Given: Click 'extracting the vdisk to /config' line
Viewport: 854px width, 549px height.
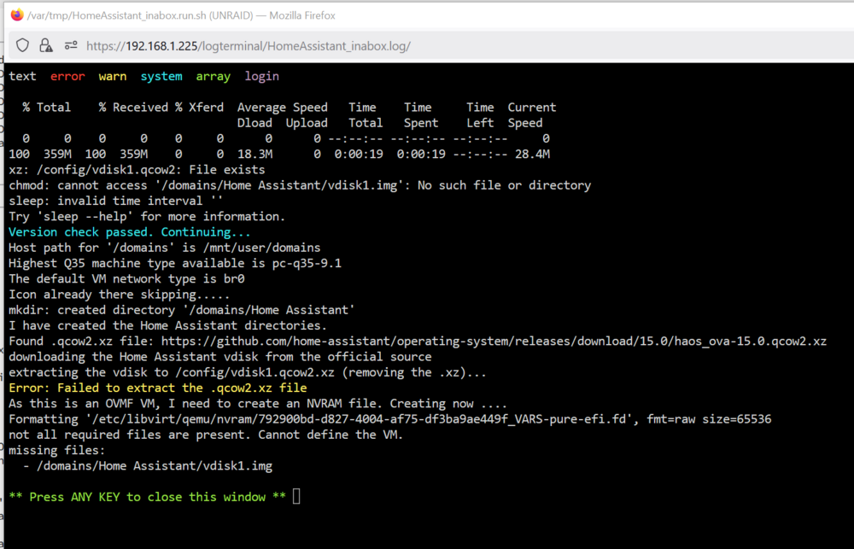Looking at the screenshot, I should click(x=248, y=372).
